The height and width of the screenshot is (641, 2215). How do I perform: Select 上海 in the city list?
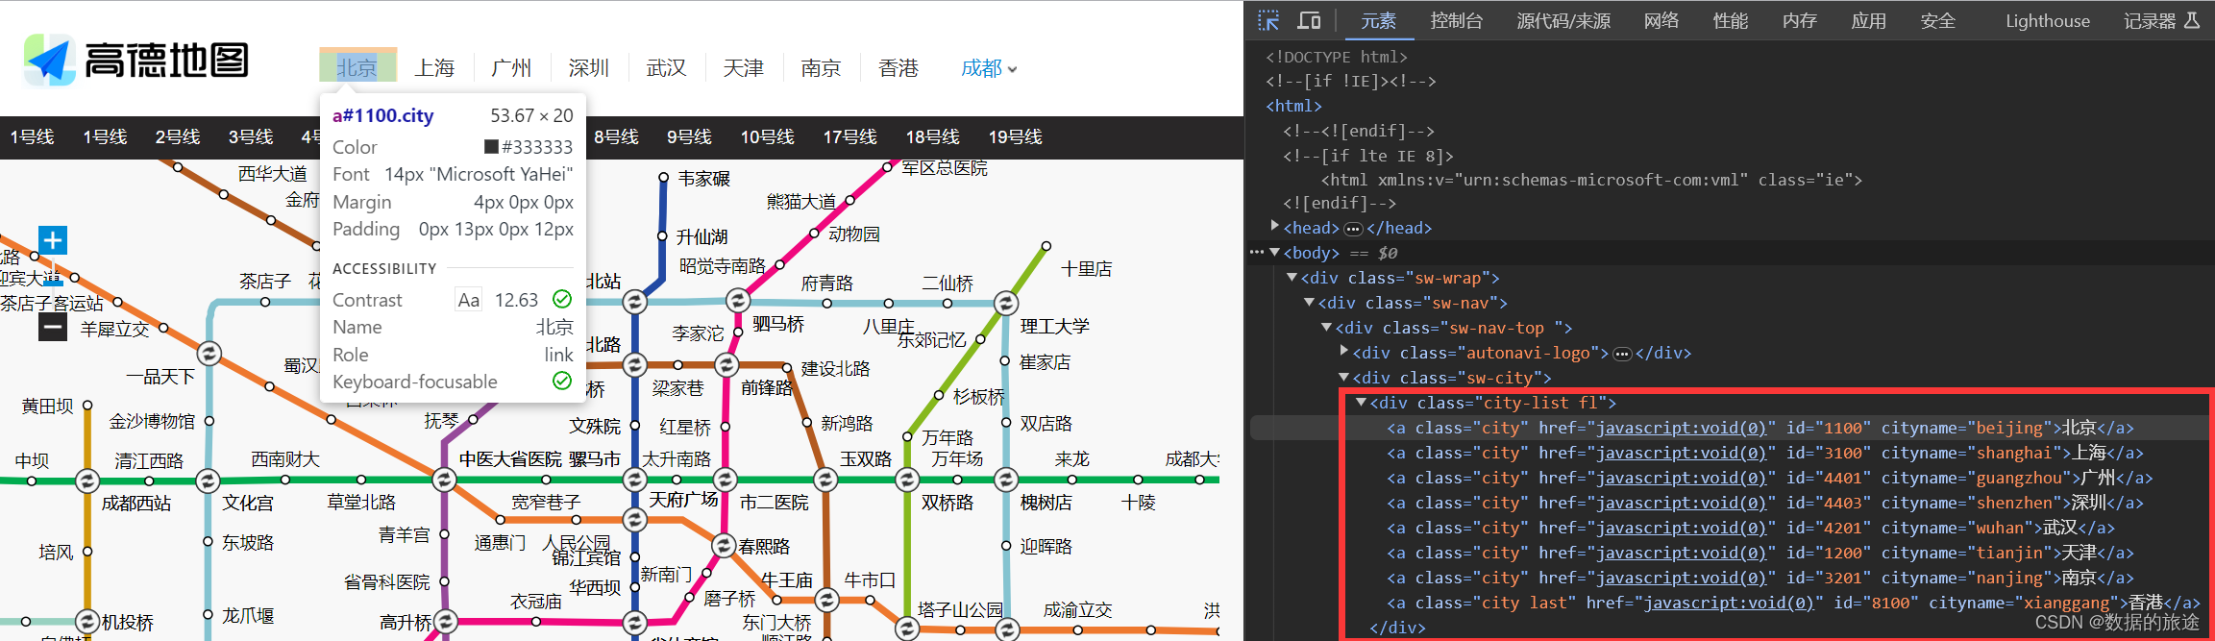pyautogui.click(x=434, y=68)
